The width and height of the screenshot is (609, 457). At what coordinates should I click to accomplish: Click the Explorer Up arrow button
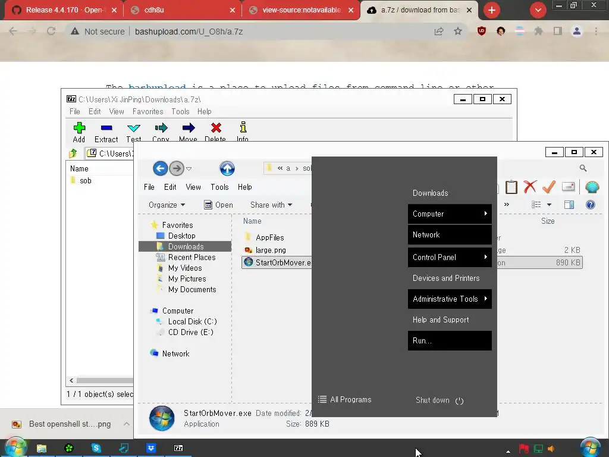point(227,168)
